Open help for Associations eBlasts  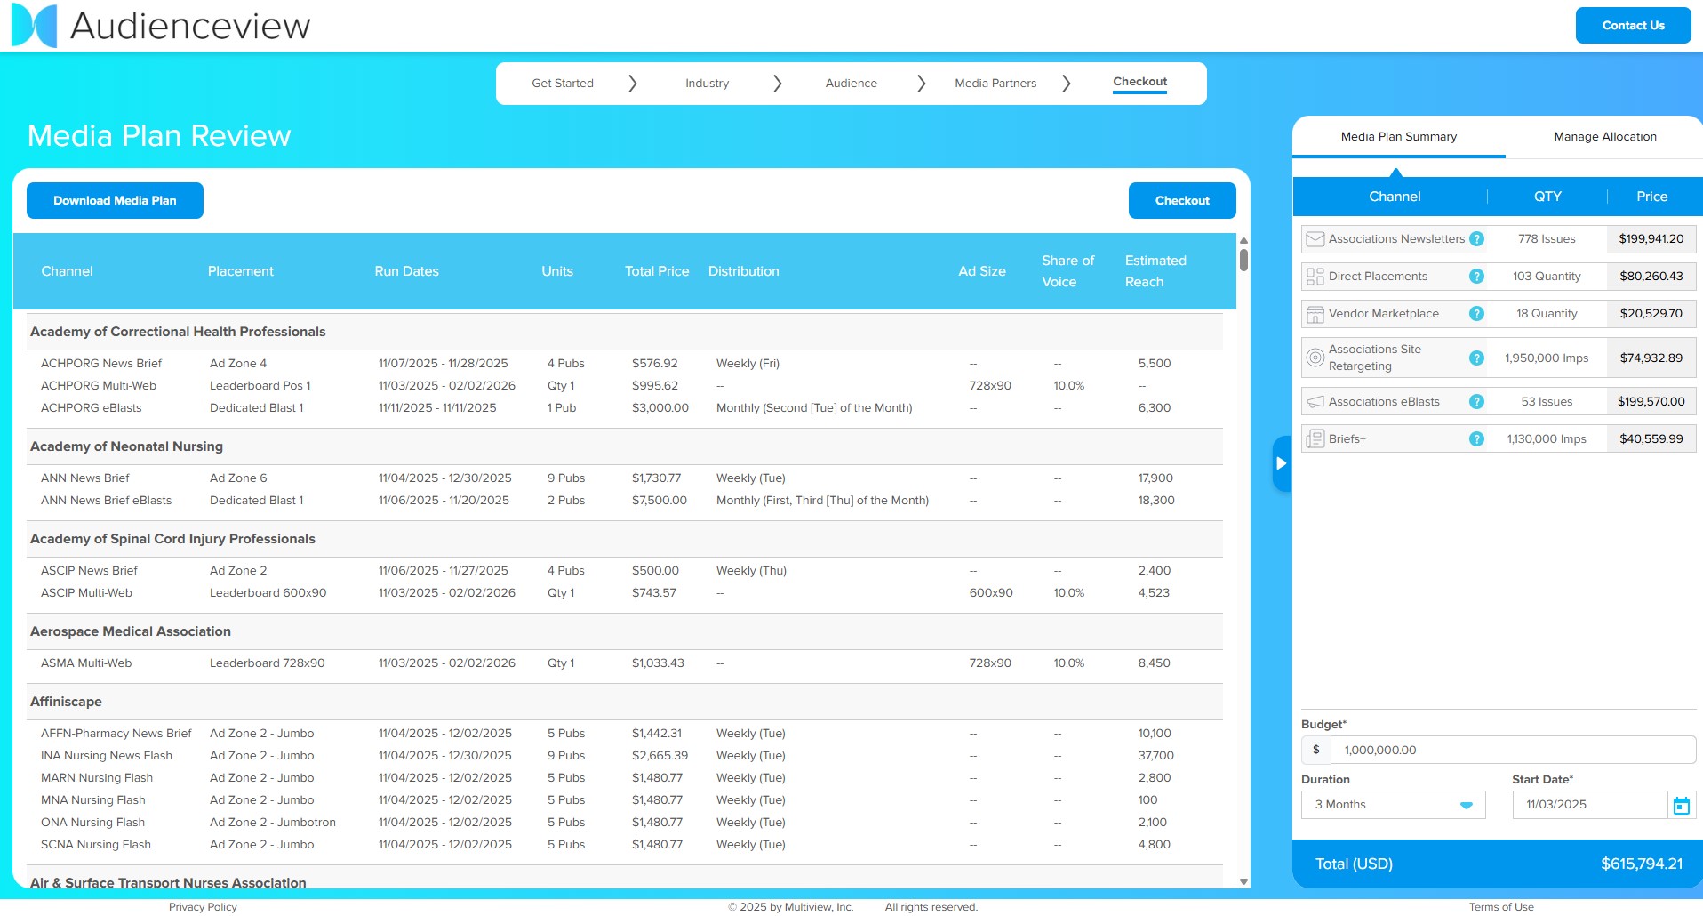[1476, 402]
